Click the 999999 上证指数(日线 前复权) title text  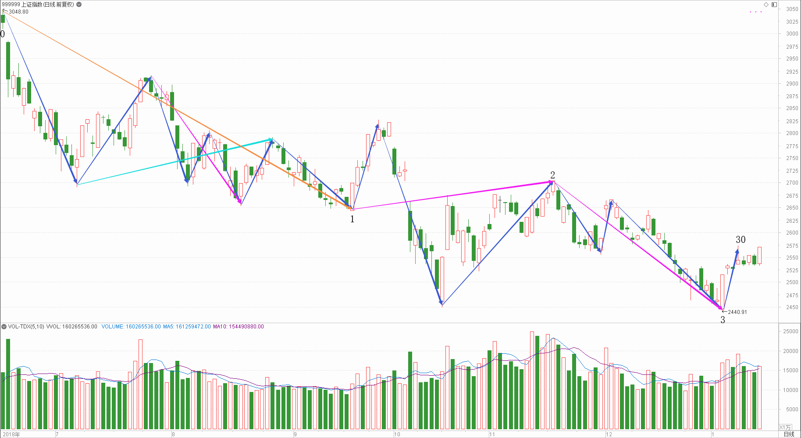[38, 4]
